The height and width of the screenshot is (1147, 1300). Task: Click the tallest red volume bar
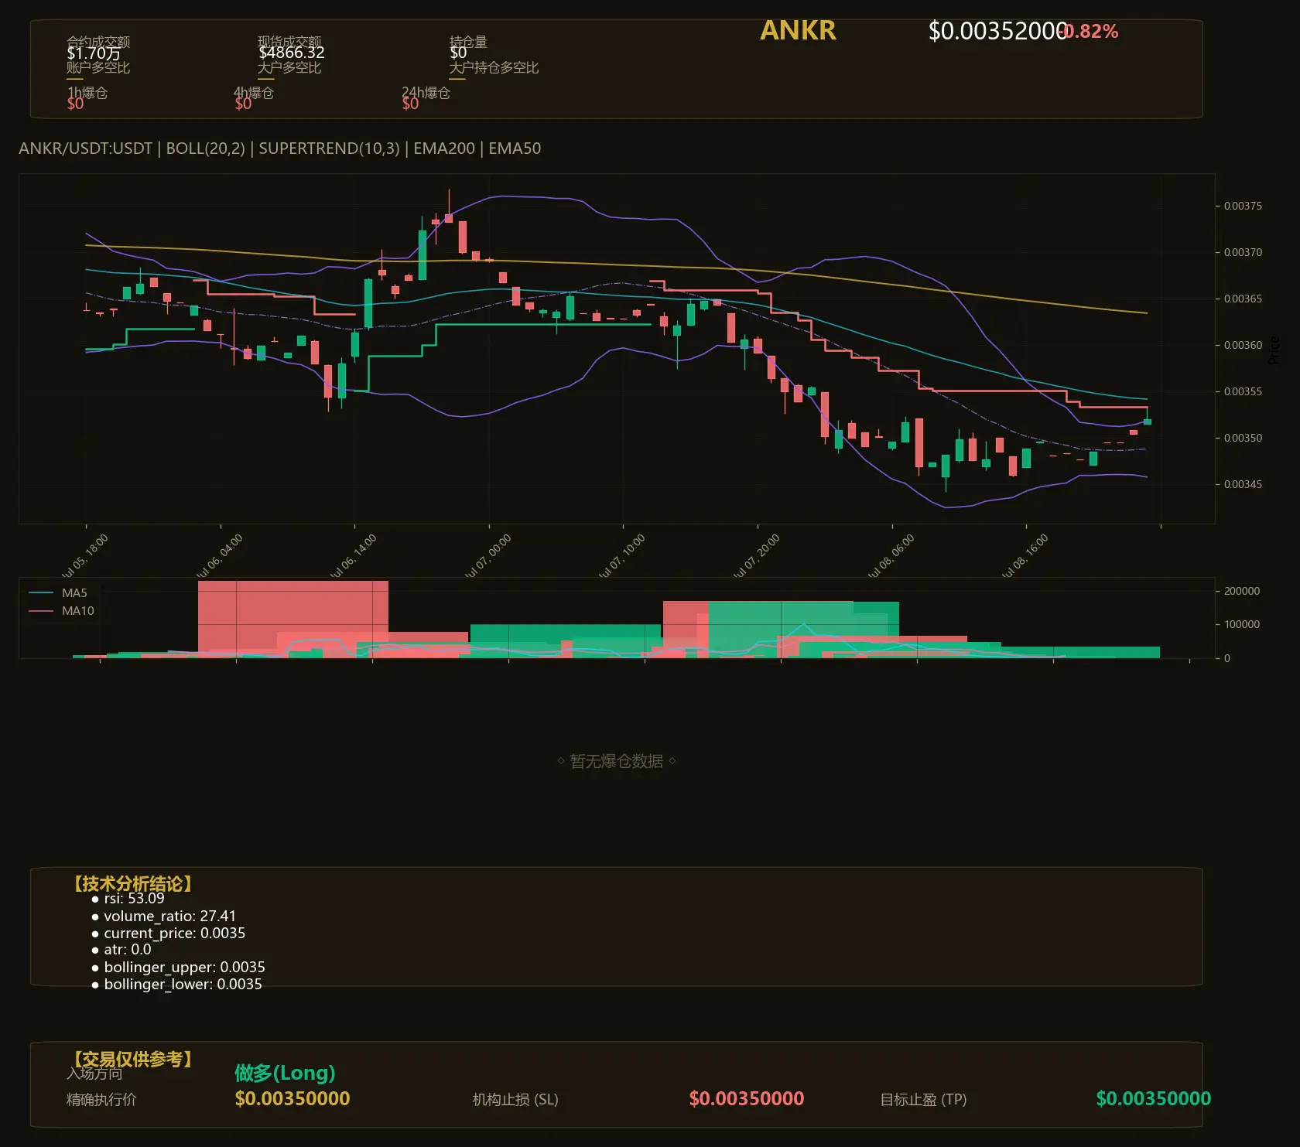click(x=293, y=619)
